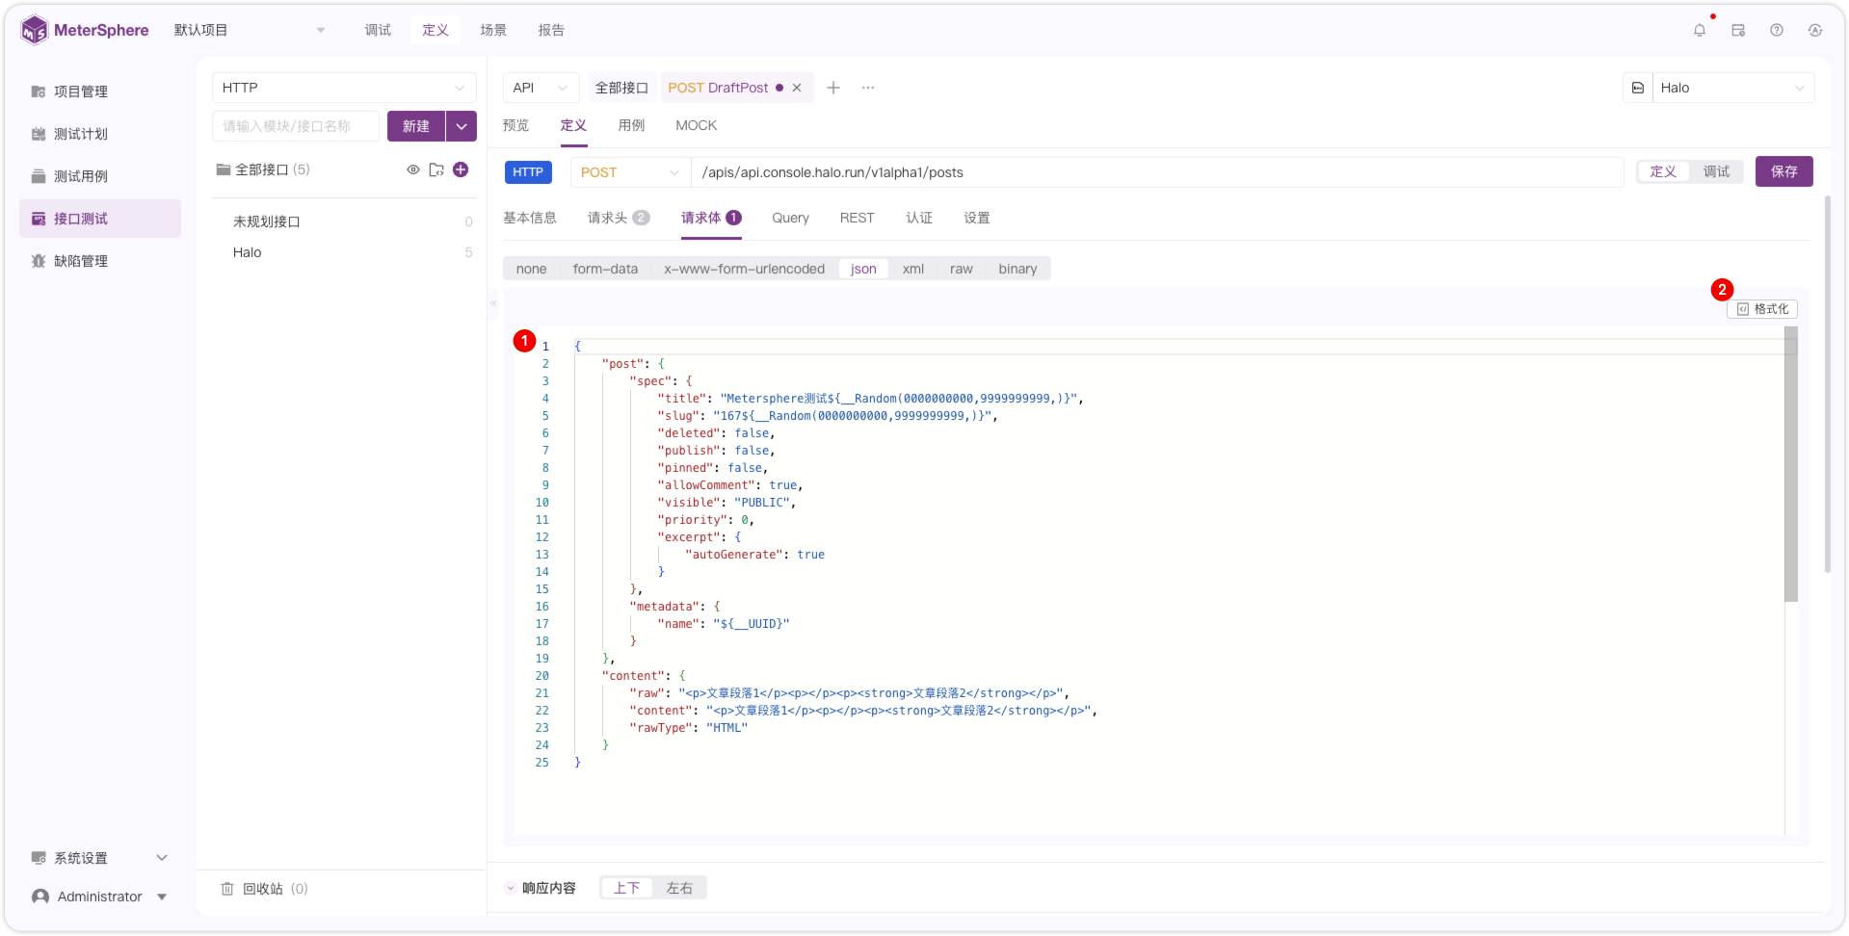Open 测试计划 in sidebar
Screen dimensions: 1849x936
coord(100,134)
